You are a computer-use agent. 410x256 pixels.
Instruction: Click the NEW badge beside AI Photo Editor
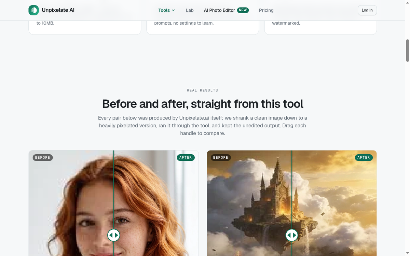(x=243, y=10)
